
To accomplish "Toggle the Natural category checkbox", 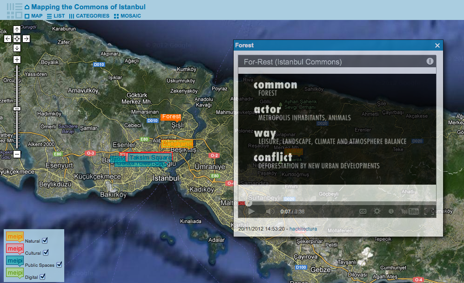I will (45, 240).
